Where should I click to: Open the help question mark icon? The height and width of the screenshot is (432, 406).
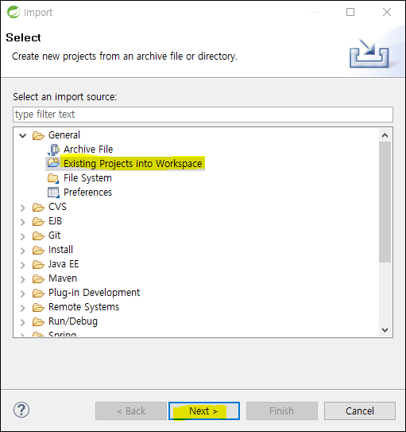pos(21,410)
